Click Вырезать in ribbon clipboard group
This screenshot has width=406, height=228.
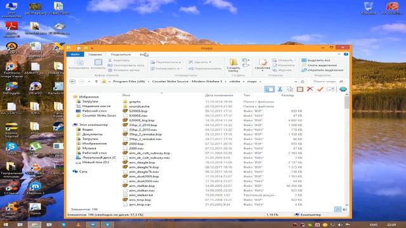click(119, 60)
